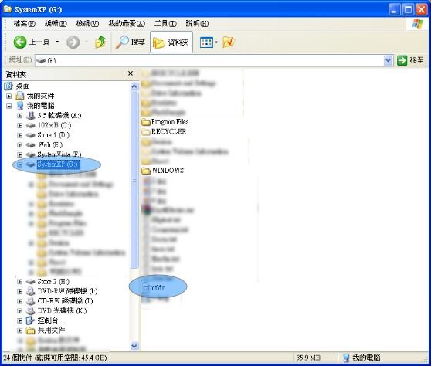The height and width of the screenshot is (366, 431).
Task: Click the Store 1 (D:) drive icon
Action: point(31,135)
